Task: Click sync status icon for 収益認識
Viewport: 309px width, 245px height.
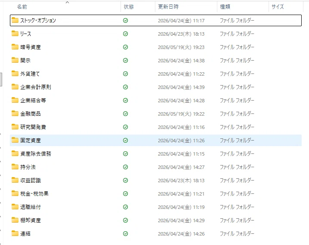Action: [125, 180]
